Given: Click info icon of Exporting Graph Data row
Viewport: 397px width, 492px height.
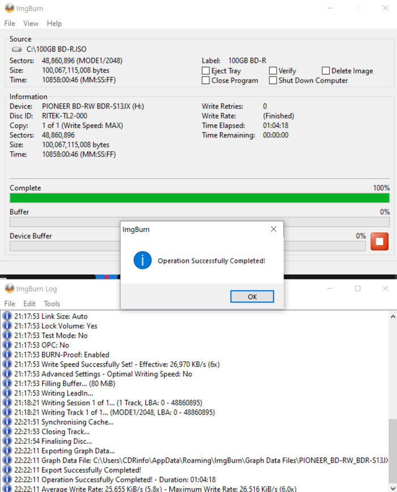Looking at the screenshot, I should [7, 451].
